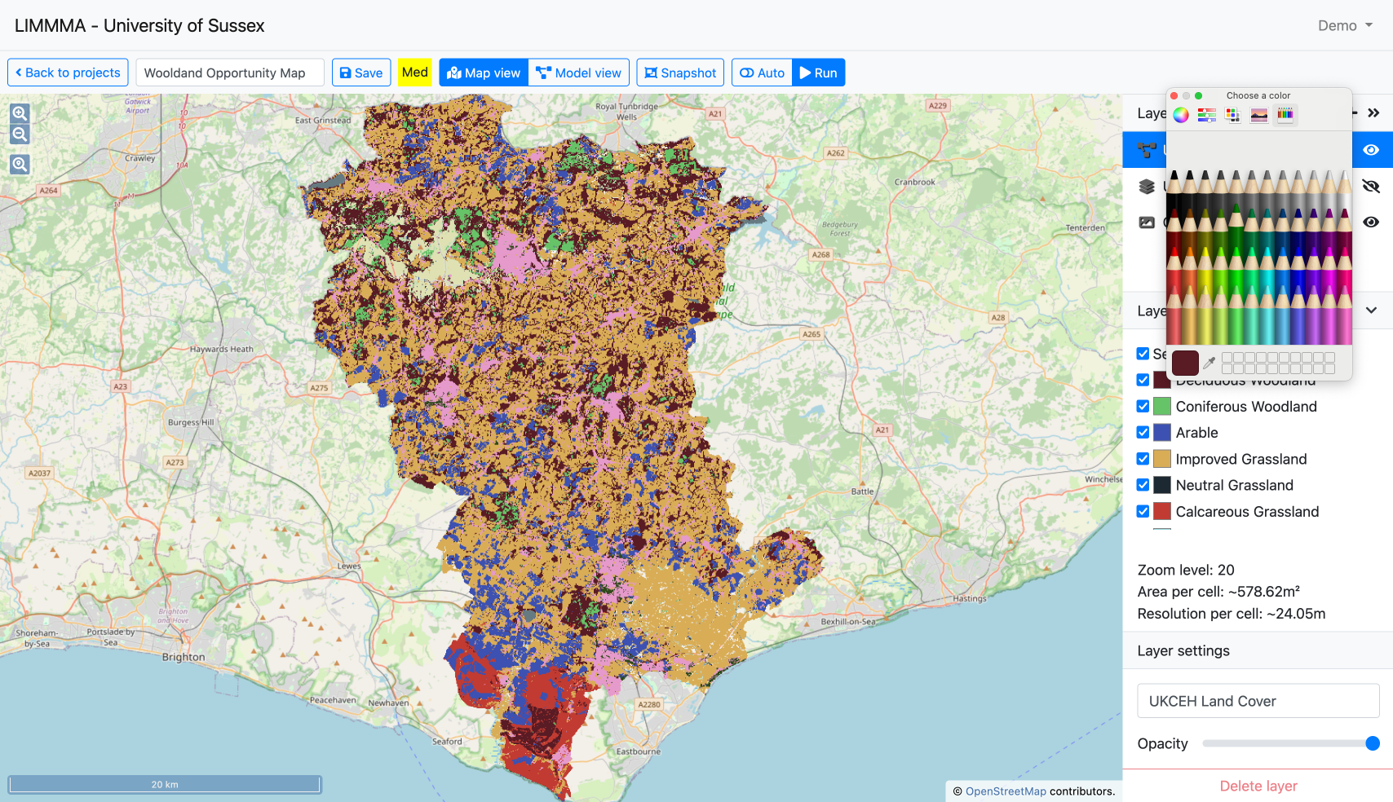This screenshot has height=802, width=1393.
Task: Zoom in on the map
Action: pyautogui.click(x=20, y=113)
